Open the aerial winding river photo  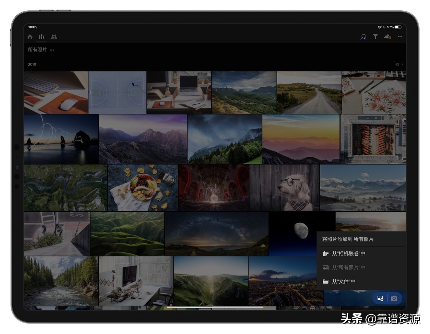pyautogui.click(x=65, y=188)
